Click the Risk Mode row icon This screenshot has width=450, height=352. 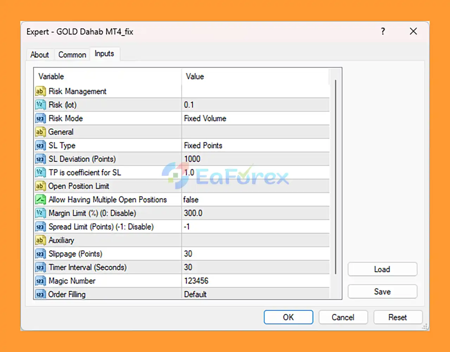40,119
